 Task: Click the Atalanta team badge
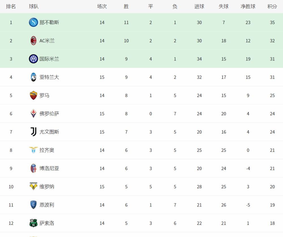(33, 77)
